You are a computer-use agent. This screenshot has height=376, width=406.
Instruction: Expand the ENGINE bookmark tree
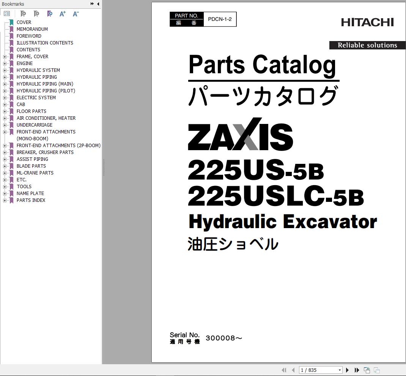tap(4, 63)
